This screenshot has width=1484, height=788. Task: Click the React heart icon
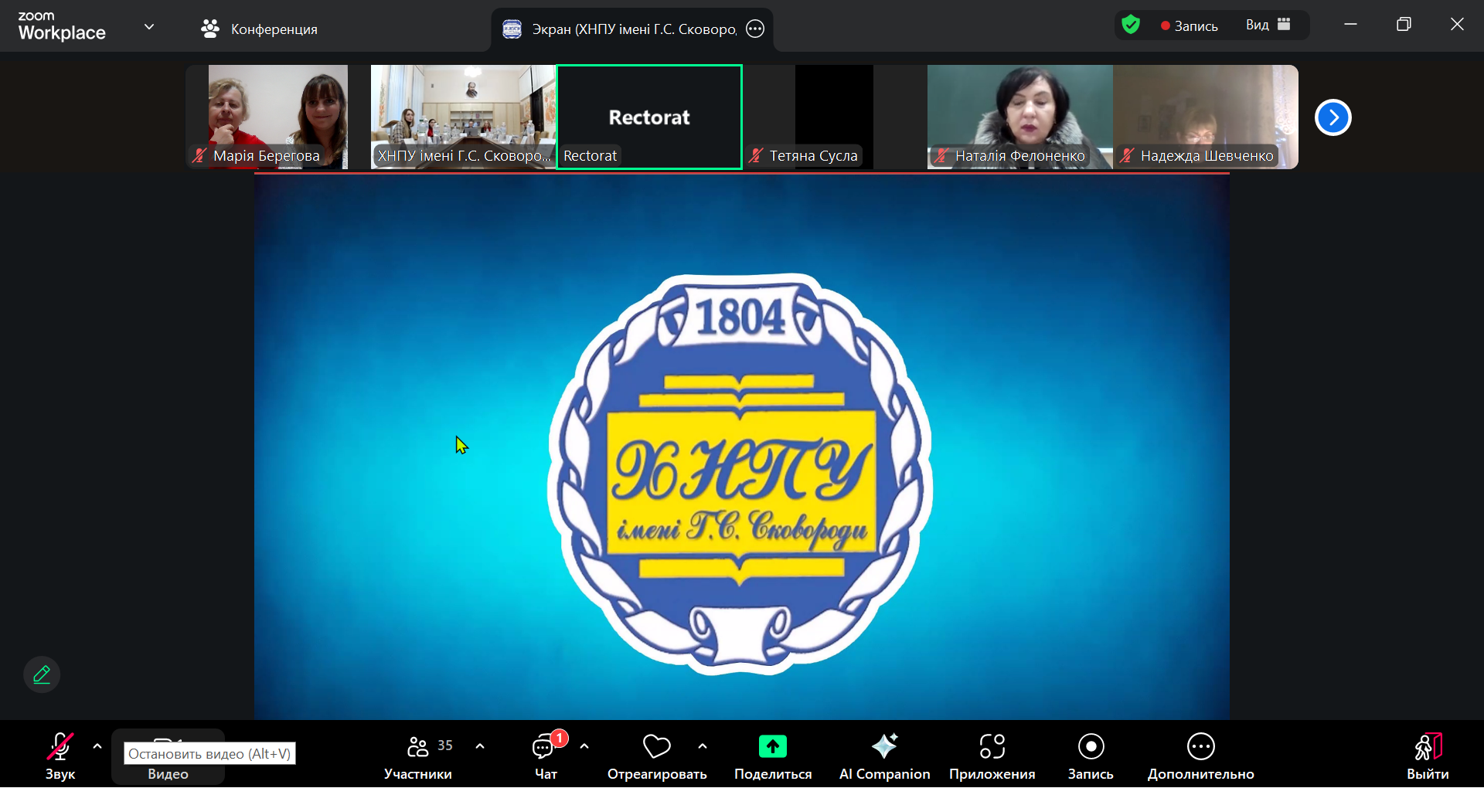tap(656, 747)
